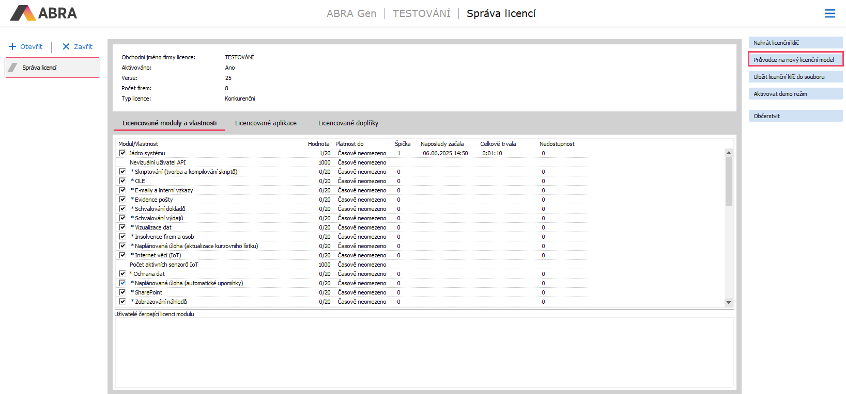The height and width of the screenshot is (394, 846).
Task: Click ABRA Gen in the header breadcrumb
Action: coord(351,13)
